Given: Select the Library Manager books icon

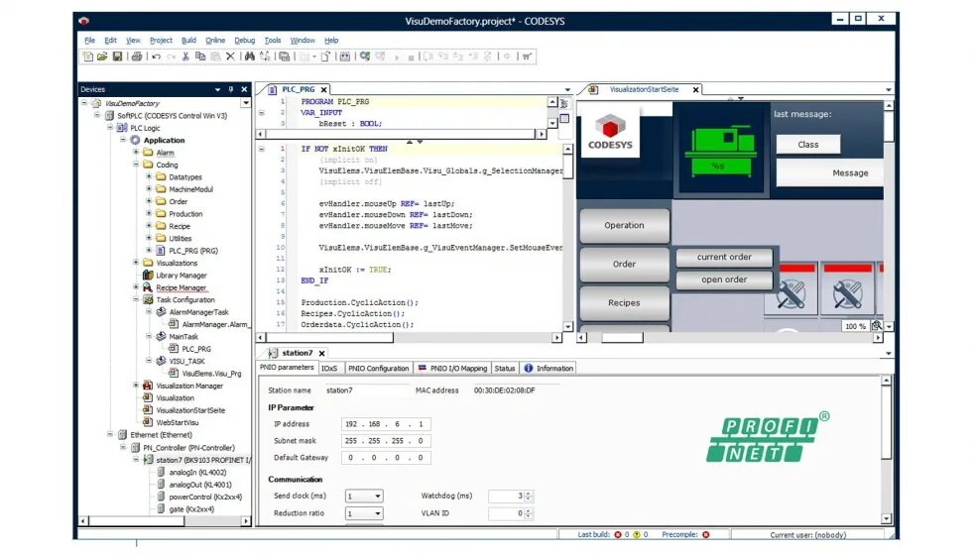Looking at the screenshot, I should (148, 276).
